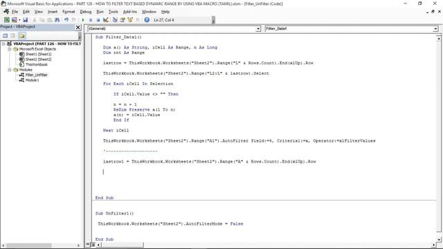Open the Debug menu

85,12
